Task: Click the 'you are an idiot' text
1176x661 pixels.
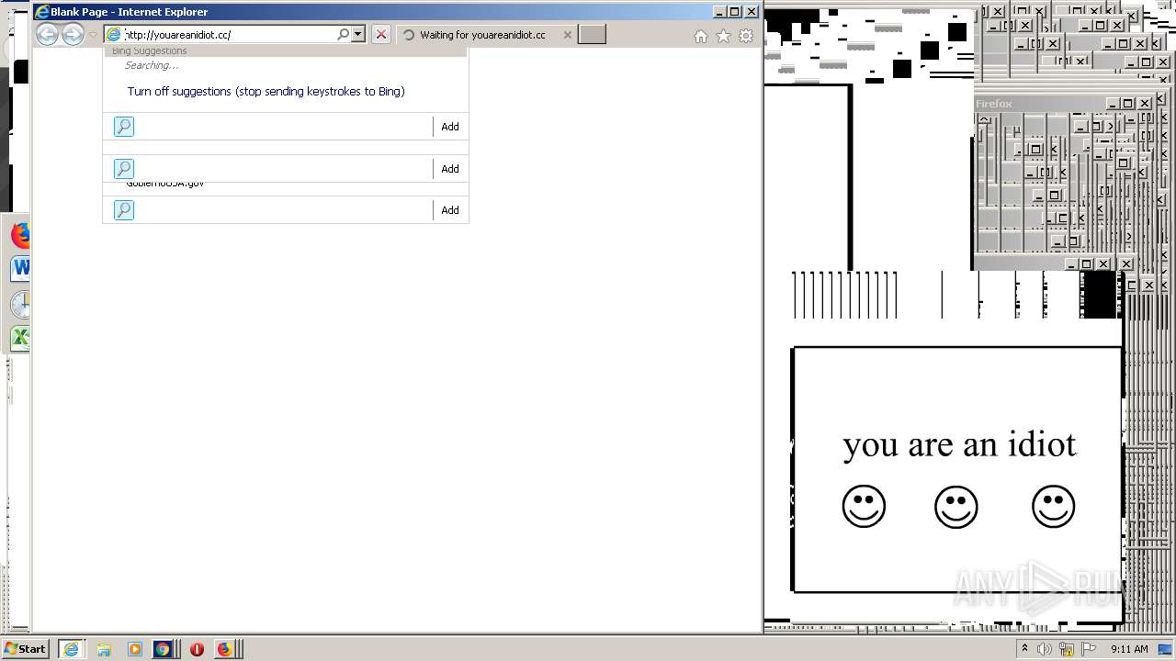Action: coord(959,444)
